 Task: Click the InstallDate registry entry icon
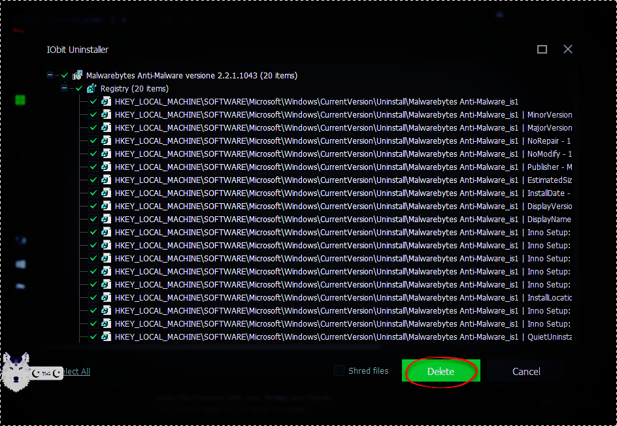point(106,193)
